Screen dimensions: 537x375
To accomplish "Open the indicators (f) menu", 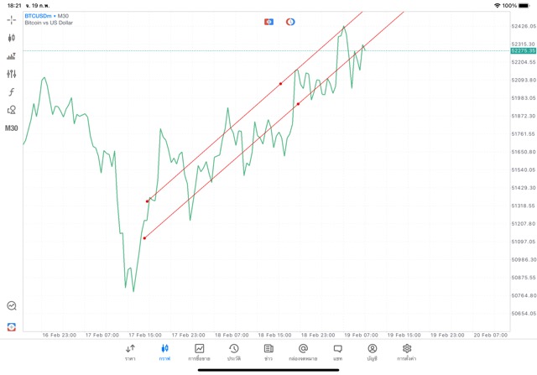I will [12, 91].
